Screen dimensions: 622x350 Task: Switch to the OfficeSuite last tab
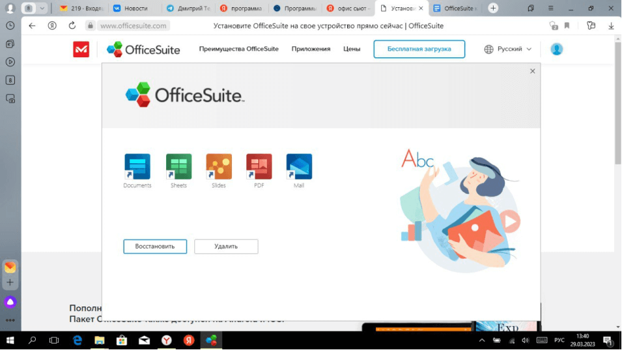[x=455, y=8]
